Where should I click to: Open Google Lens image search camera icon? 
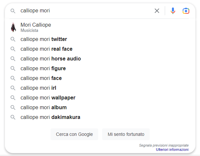(186, 11)
